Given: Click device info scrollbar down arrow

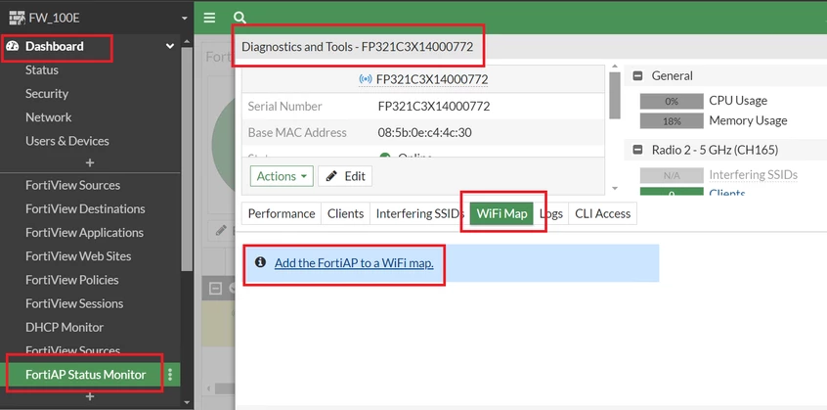Looking at the screenshot, I should click(x=615, y=189).
